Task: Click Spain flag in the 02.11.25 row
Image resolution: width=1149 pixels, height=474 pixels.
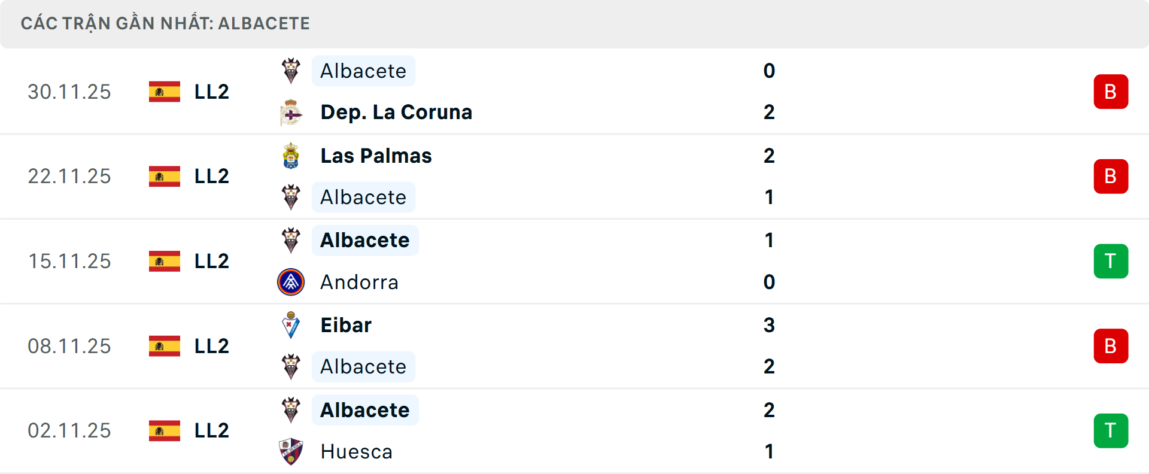Action: [x=165, y=431]
